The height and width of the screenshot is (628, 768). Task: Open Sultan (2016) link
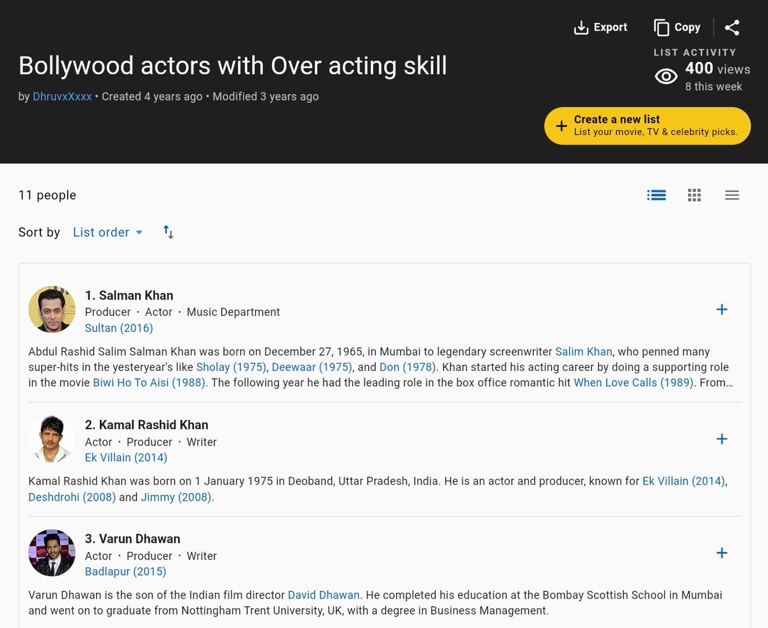[x=119, y=328]
